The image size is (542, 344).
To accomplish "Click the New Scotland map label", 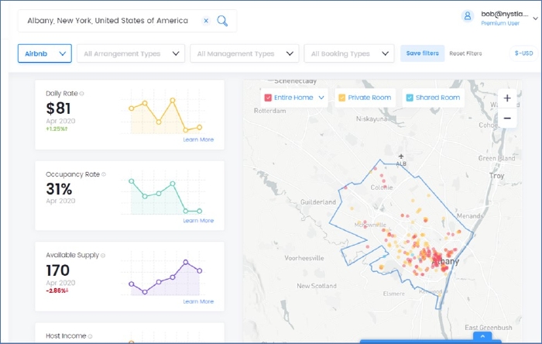I will coord(317,286).
